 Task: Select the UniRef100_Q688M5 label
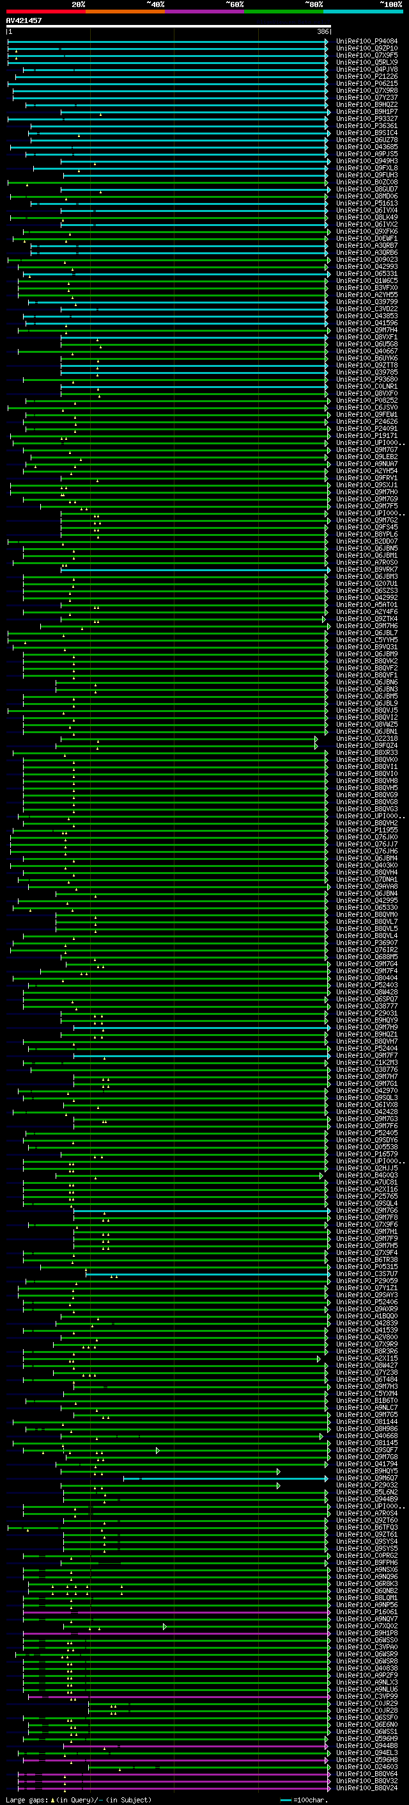pyautogui.click(x=367, y=957)
